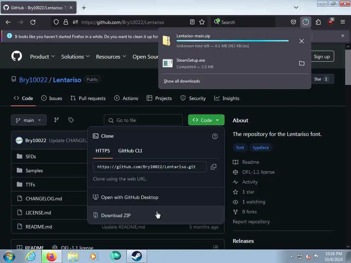Open the Insights tab
Viewport: 351px width, 263px height.
pyautogui.click(x=227, y=98)
